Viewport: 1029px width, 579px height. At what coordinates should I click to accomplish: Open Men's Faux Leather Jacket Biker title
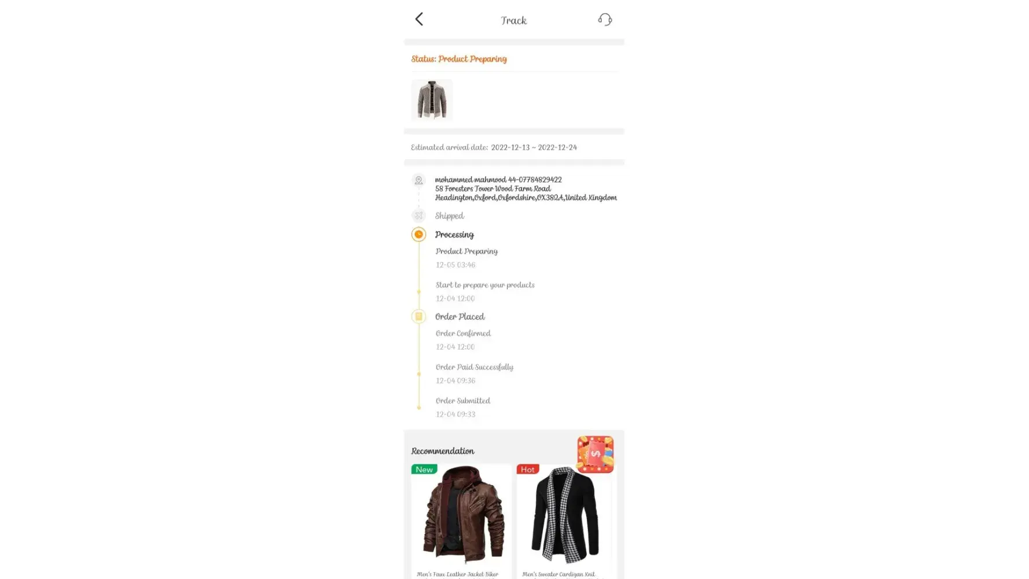click(457, 574)
